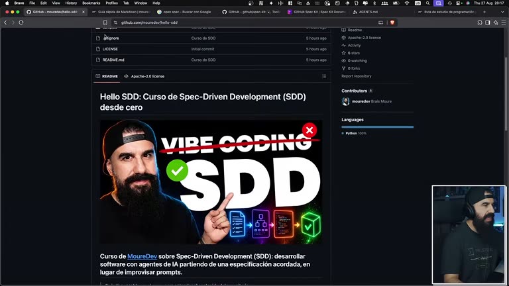509x286 pixels.
Task: Open the Profiles menu
Action: pyautogui.click(x=111, y=3)
